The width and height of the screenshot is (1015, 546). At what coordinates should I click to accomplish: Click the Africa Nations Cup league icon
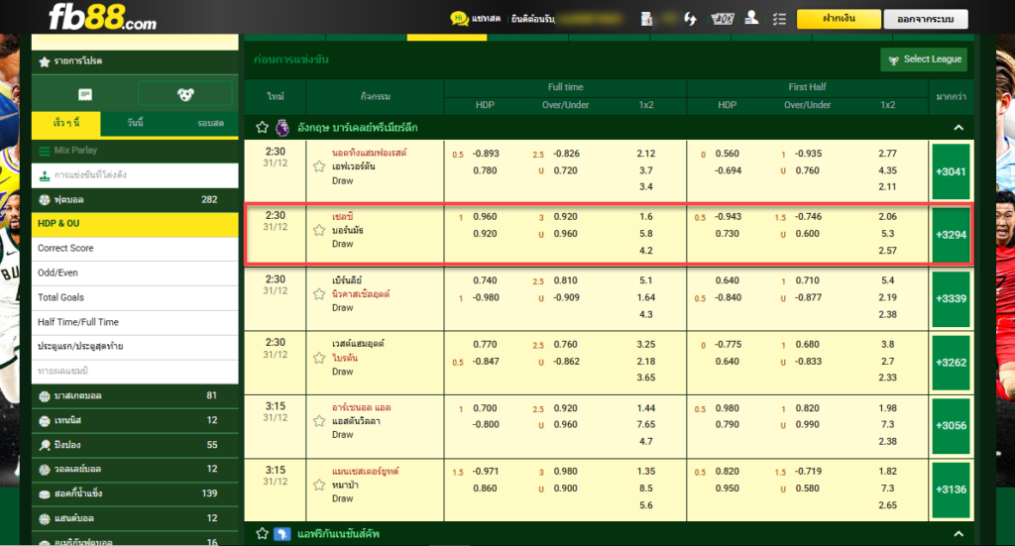click(x=282, y=534)
